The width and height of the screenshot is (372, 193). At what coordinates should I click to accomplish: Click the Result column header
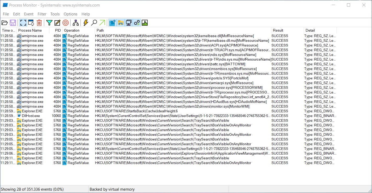coord(278,30)
